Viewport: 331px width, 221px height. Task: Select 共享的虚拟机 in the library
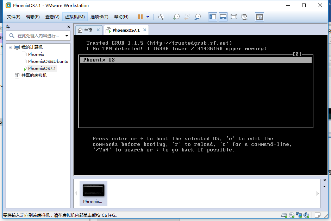pyautogui.click(x=34, y=76)
